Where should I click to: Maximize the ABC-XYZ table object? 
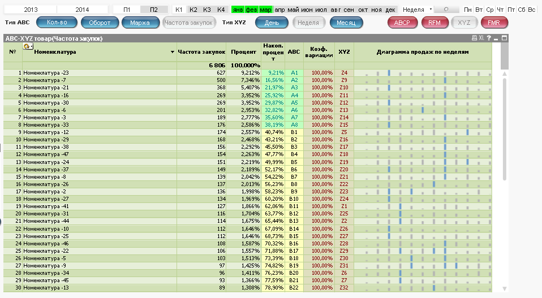coord(504,38)
